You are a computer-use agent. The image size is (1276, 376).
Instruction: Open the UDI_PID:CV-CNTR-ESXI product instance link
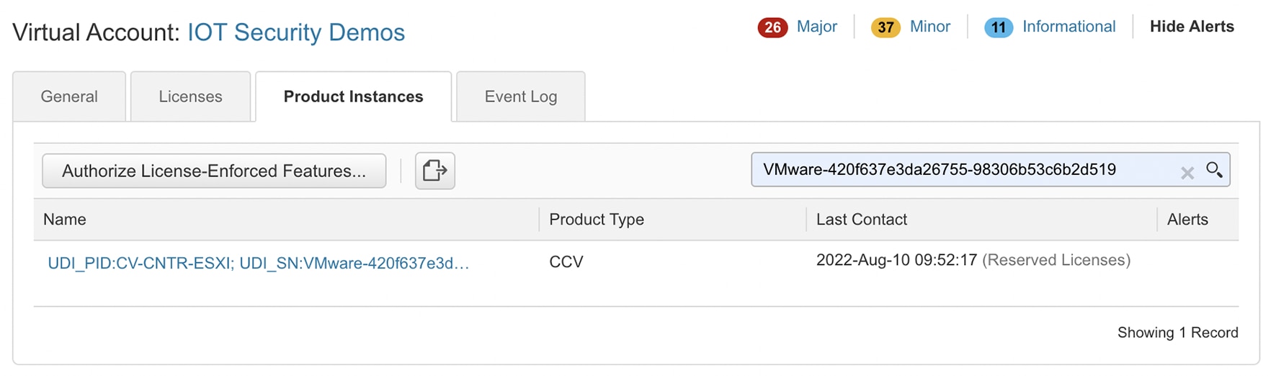(x=258, y=263)
